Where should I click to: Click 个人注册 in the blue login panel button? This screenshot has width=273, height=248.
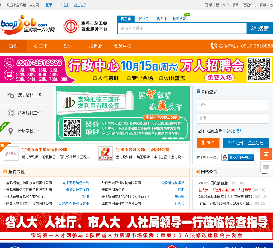(x=235, y=143)
